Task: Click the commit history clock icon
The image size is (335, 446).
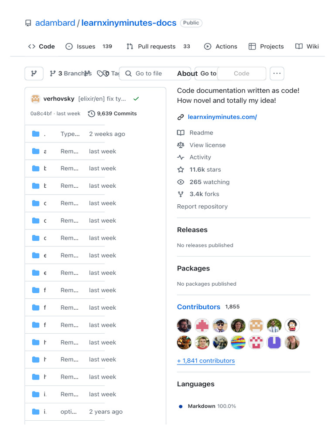Action: coord(91,114)
